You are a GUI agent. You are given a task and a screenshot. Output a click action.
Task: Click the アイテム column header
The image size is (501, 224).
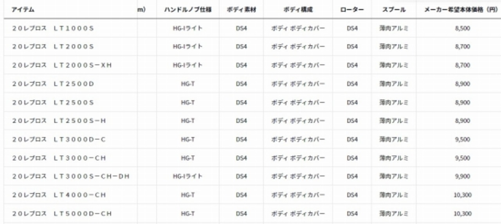(x=22, y=10)
